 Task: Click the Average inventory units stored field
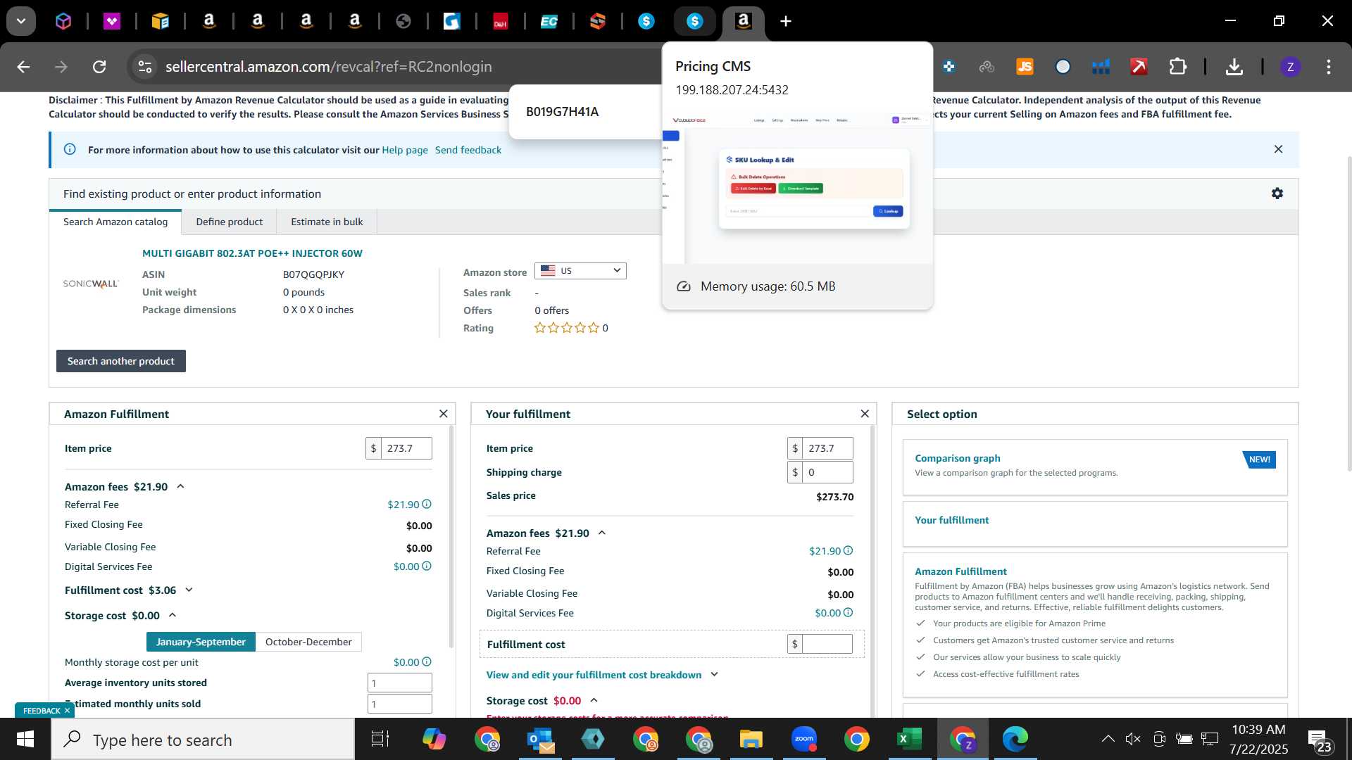pos(400,683)
